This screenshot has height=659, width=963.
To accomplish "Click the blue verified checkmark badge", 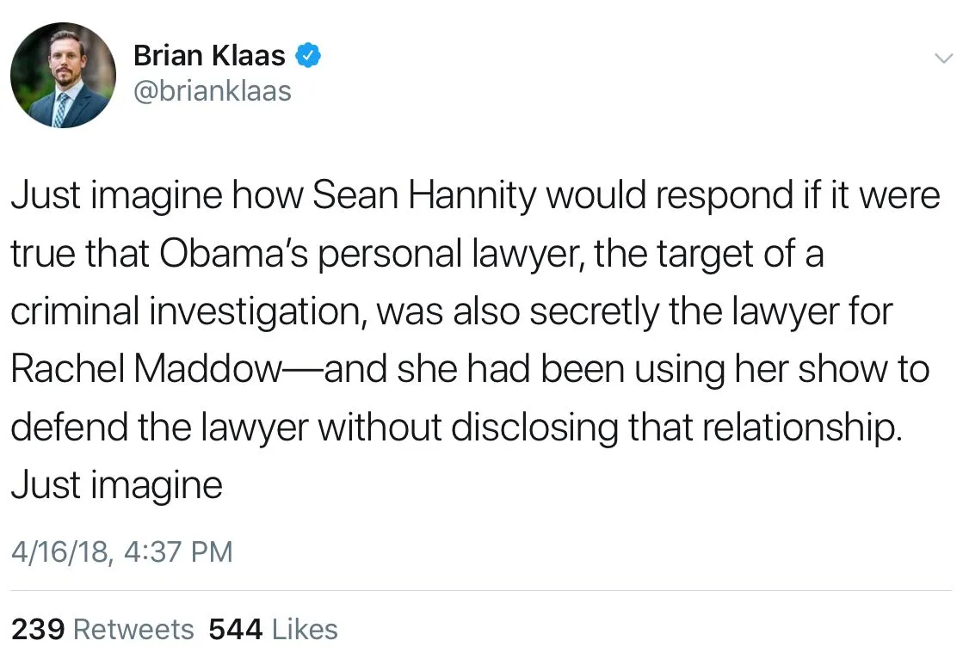I will tap(308, 57).
